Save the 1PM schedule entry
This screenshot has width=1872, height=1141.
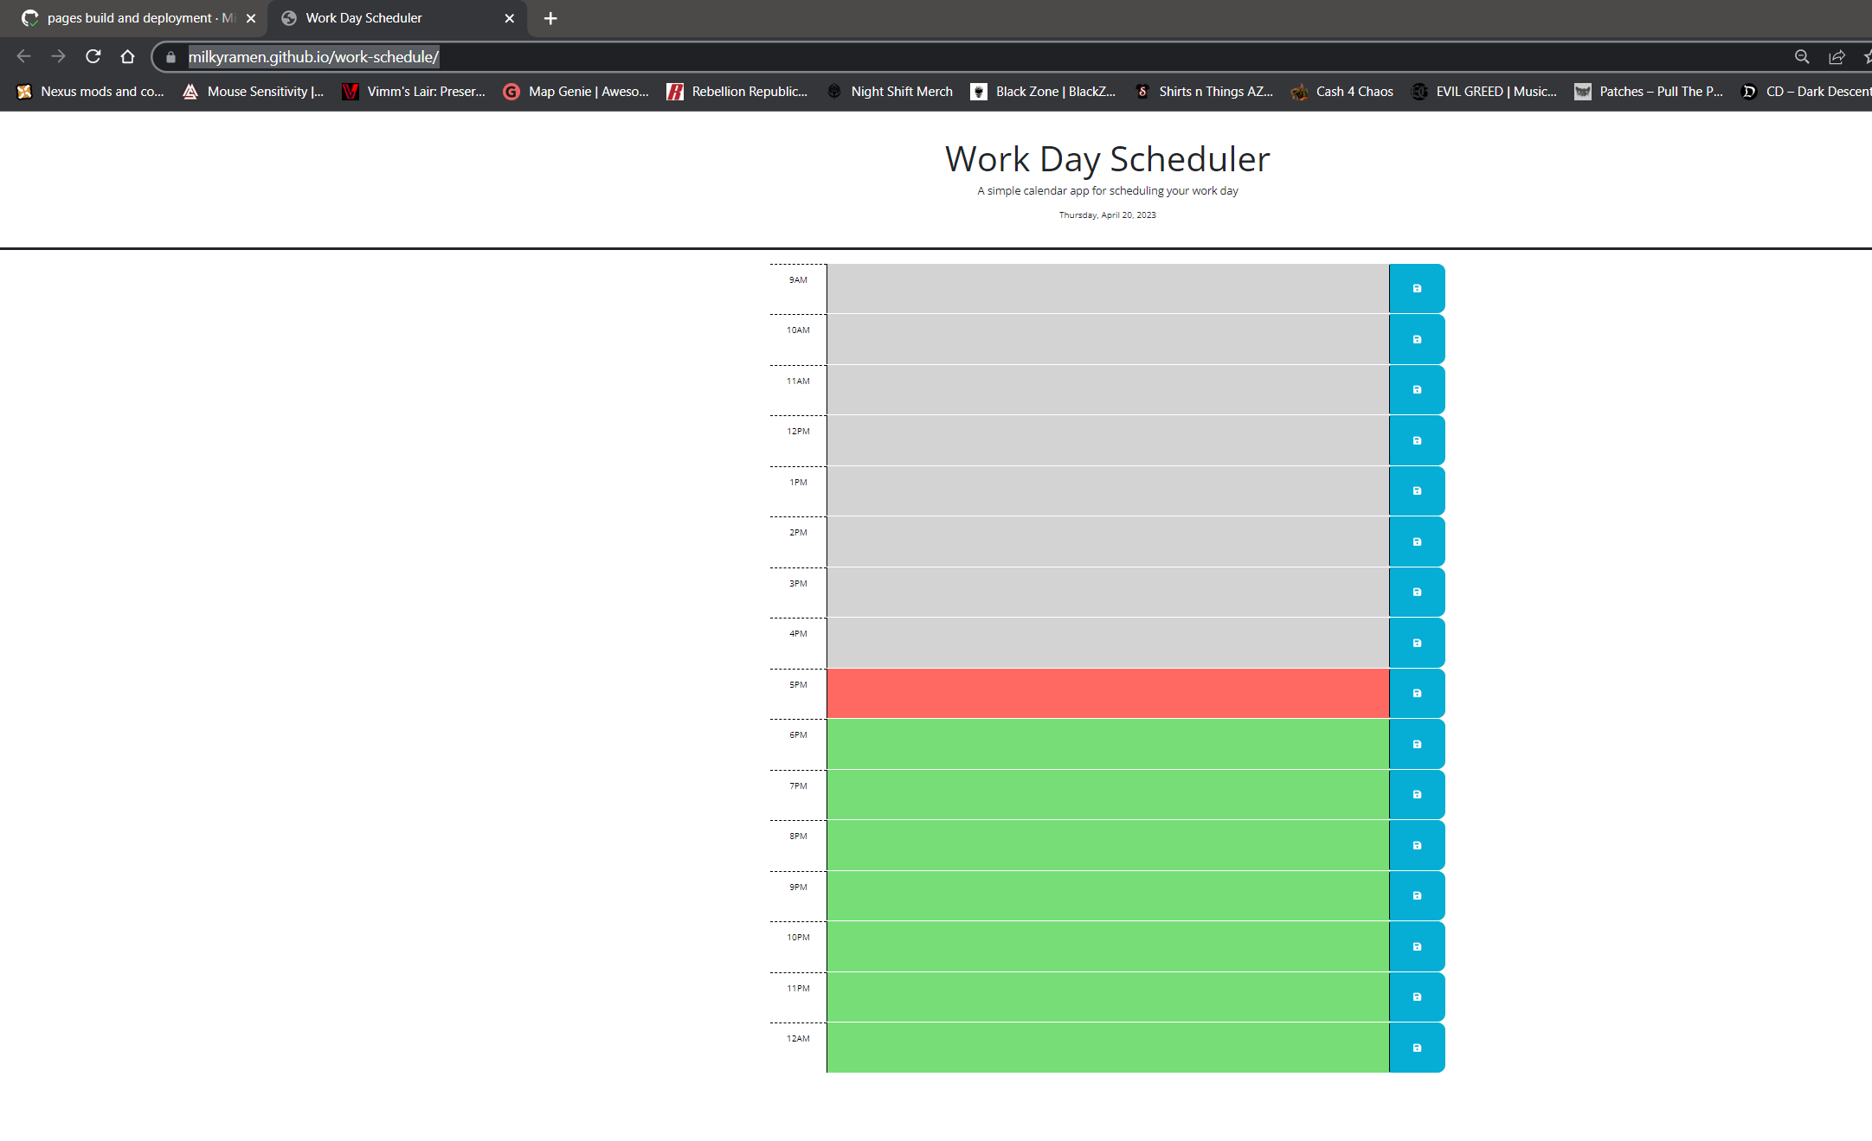click(1416, 490)
